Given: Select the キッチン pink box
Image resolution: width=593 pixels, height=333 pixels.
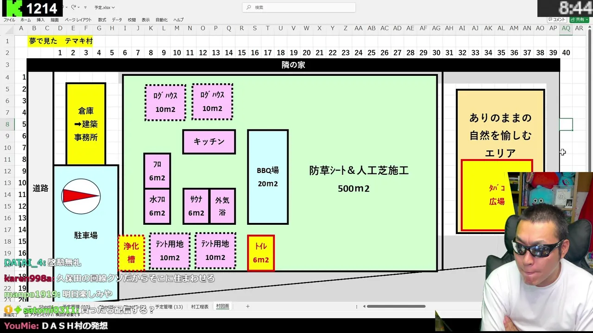Looking at the screenshot, I should (209, 142).
